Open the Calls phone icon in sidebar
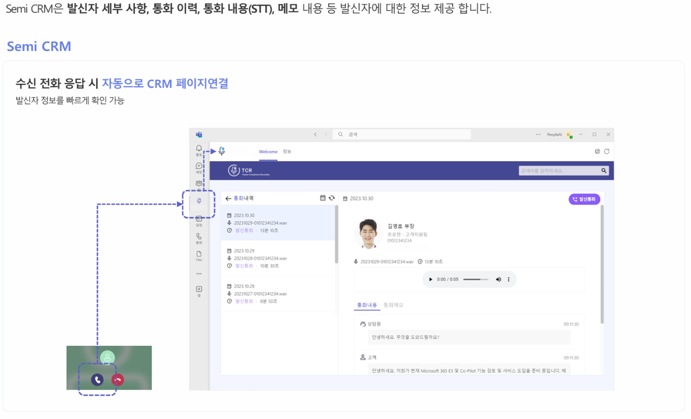691x419 pixels. point(199,237)
